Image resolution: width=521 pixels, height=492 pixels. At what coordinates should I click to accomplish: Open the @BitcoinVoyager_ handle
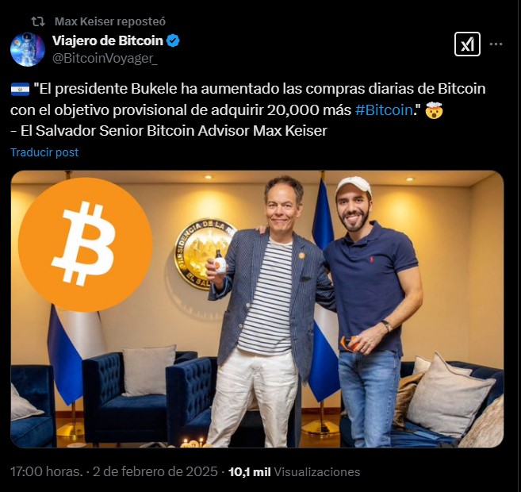(105, 59)
